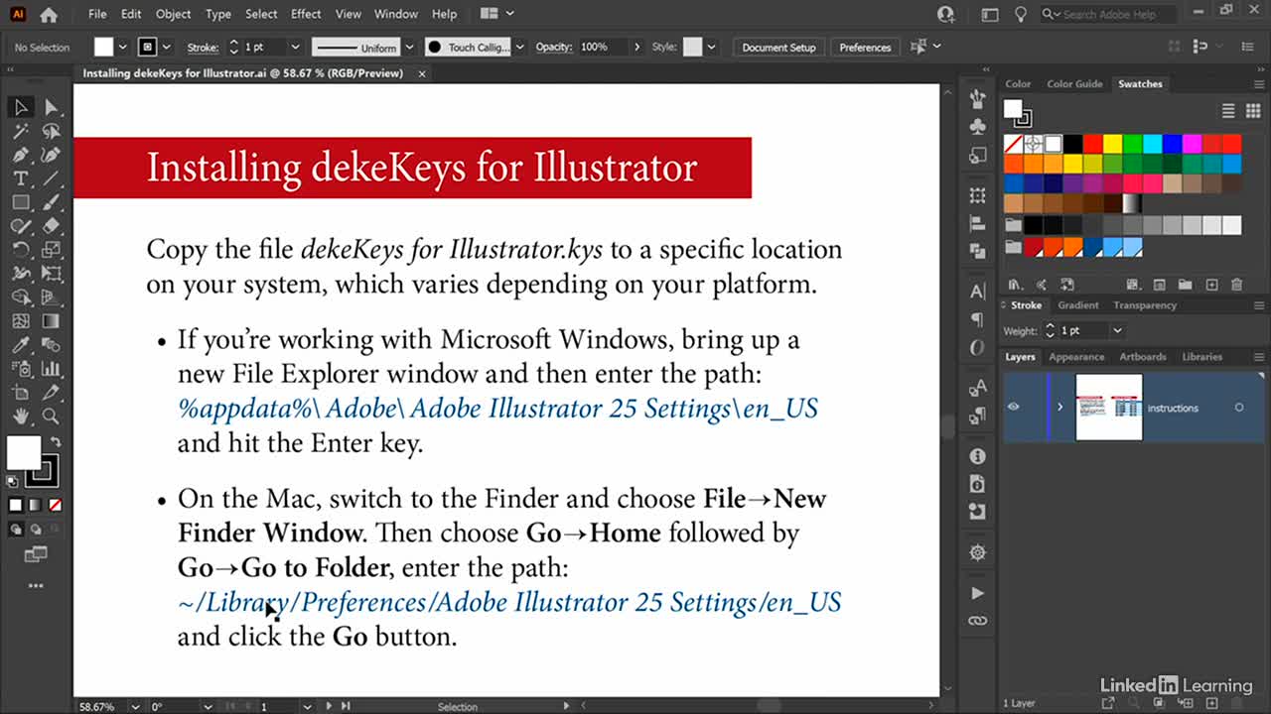Select the Selection tool (black arrow)

point(21,107)
